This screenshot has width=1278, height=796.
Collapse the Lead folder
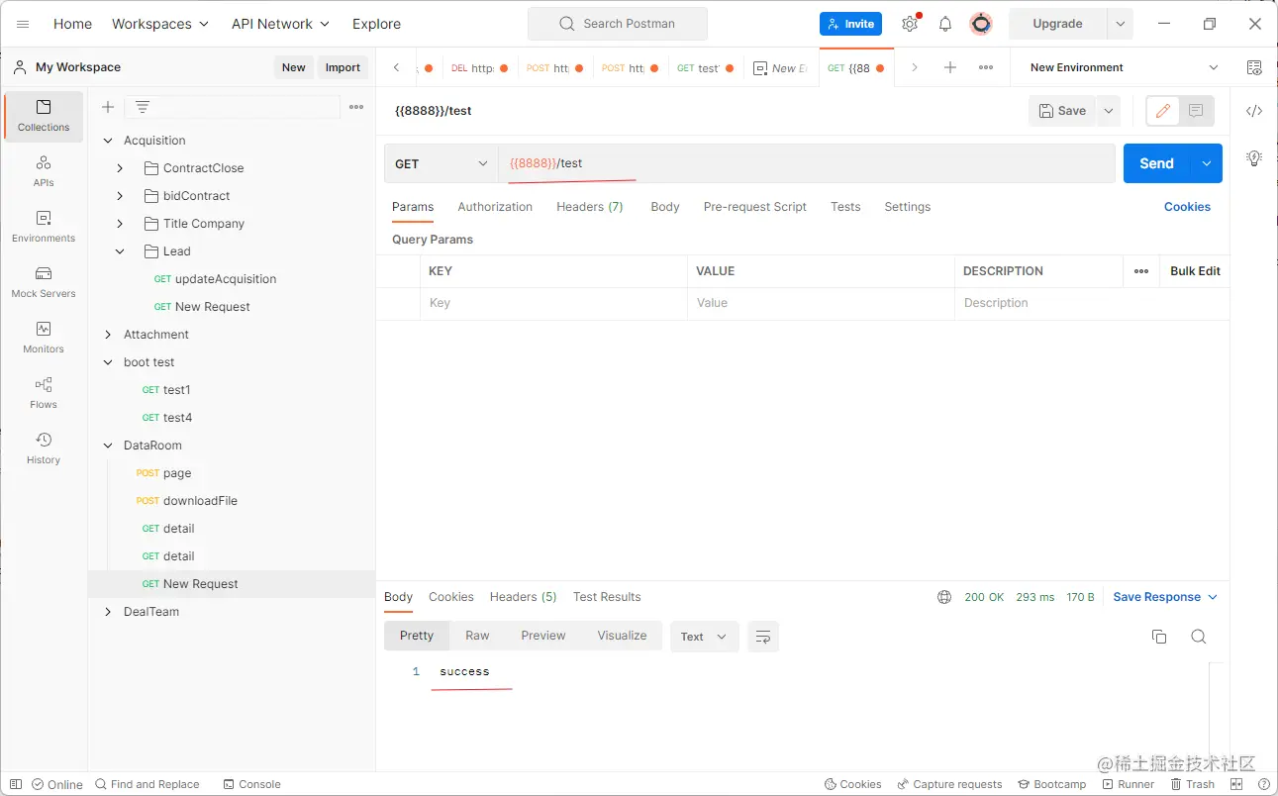(x=120, y=251)
